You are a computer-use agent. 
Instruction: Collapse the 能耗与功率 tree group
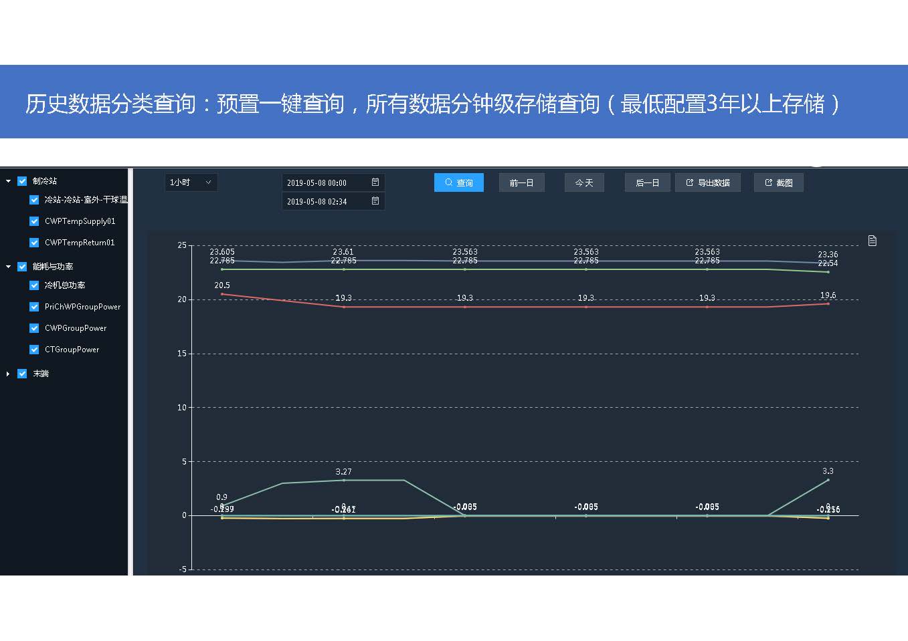(8, 267)
